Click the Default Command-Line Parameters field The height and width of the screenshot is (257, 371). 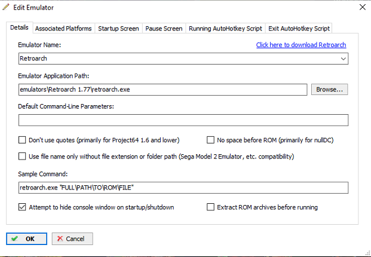183,120
